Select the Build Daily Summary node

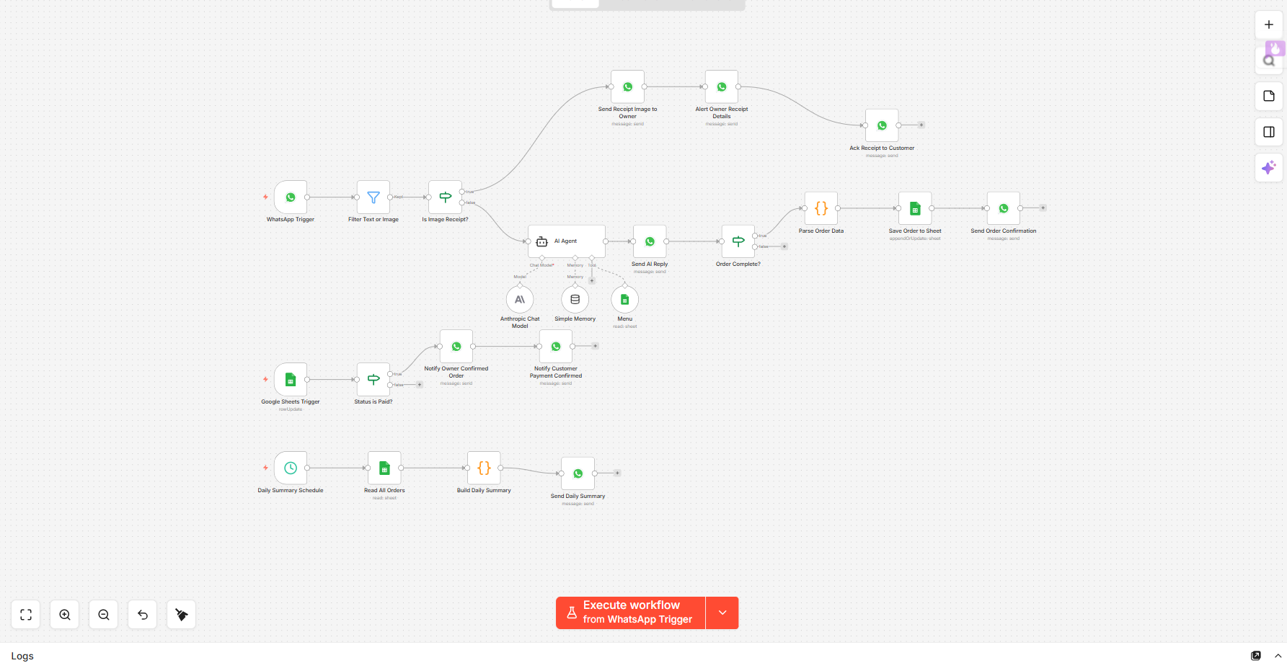[484, 468]
